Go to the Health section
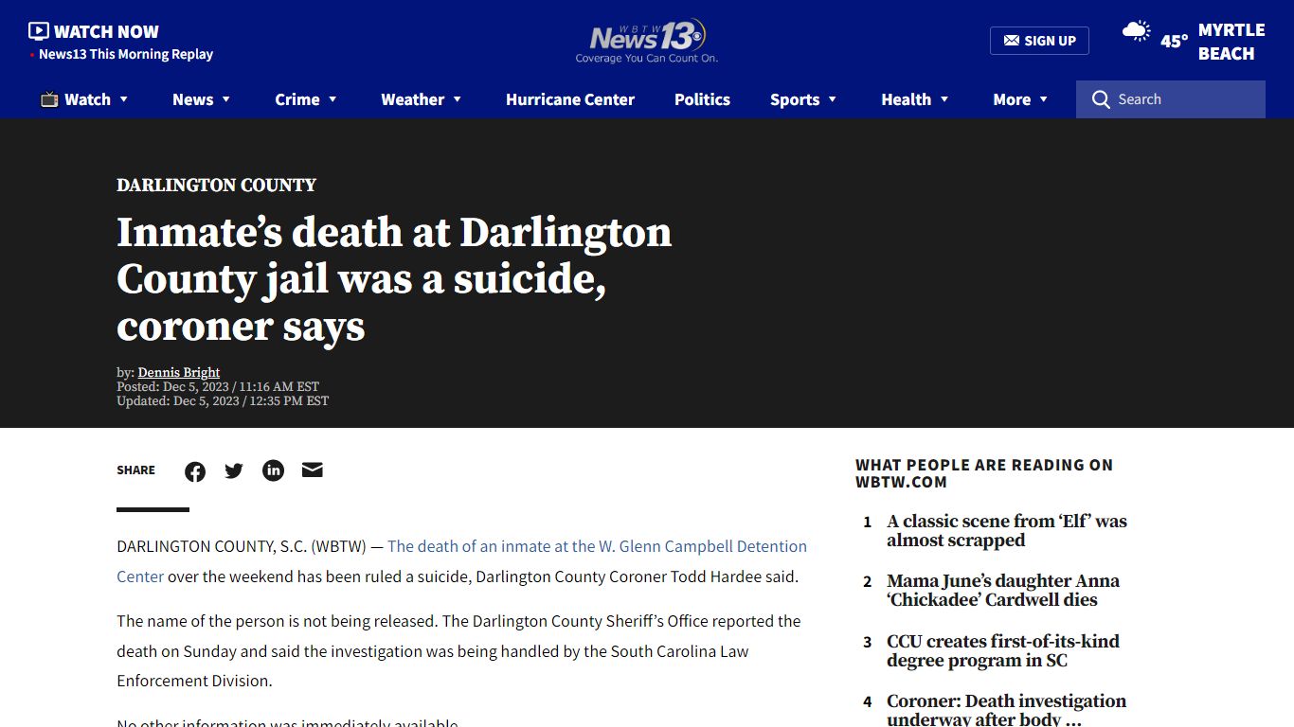 tap(906, 99)
